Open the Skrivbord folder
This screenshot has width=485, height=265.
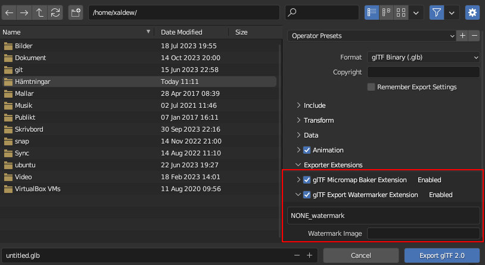pos(139,129)
